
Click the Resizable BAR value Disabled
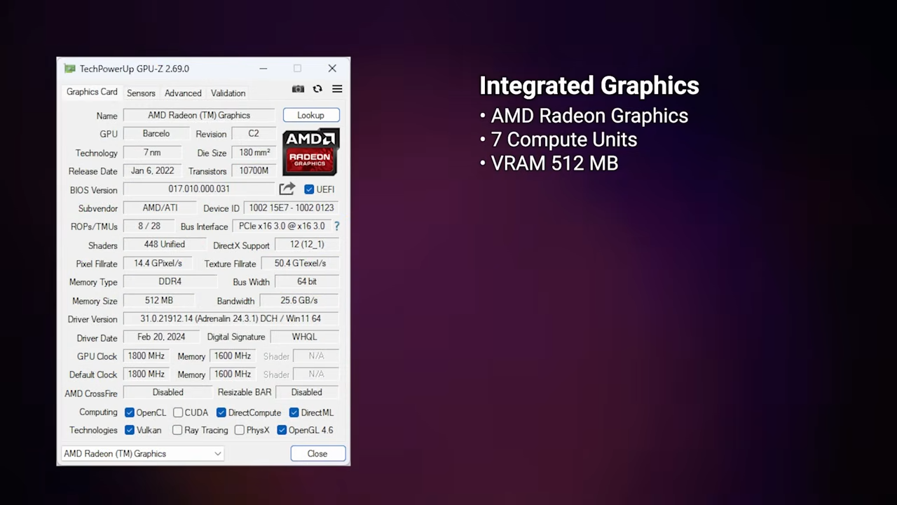pos(307,392)
